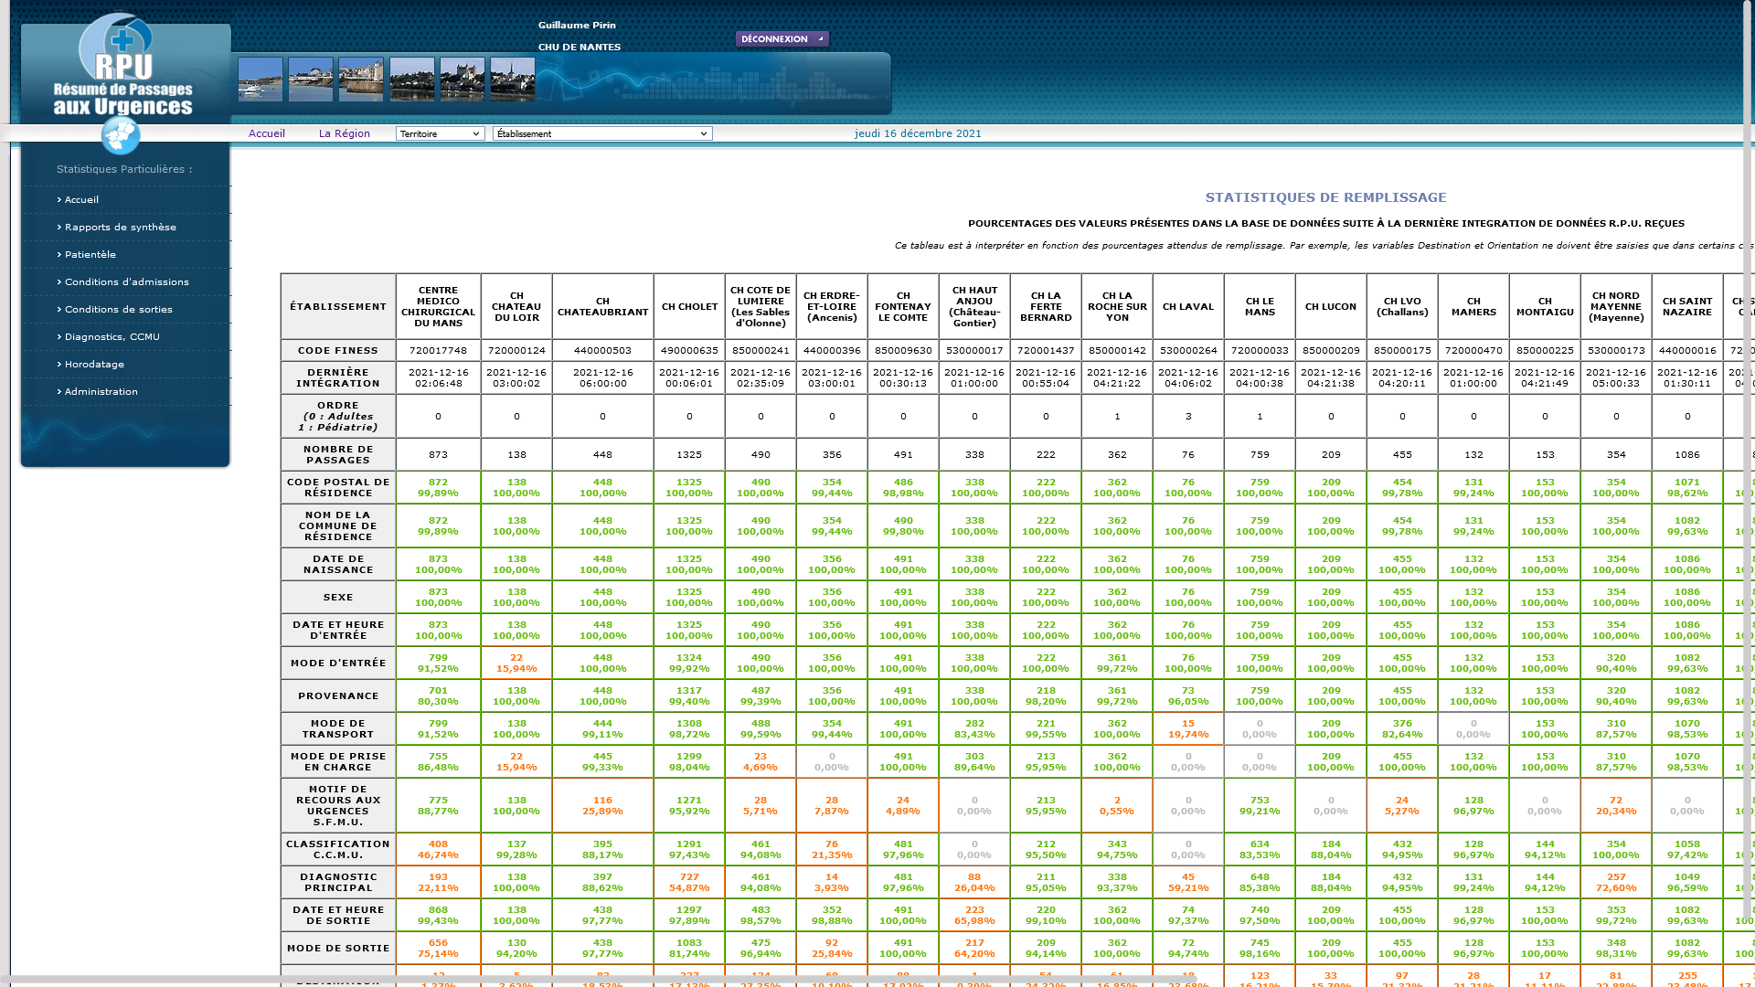This screenshot has width=1755, height=987.
Task: Click the vertical scrollbar on right edge
Action: 1748,457
